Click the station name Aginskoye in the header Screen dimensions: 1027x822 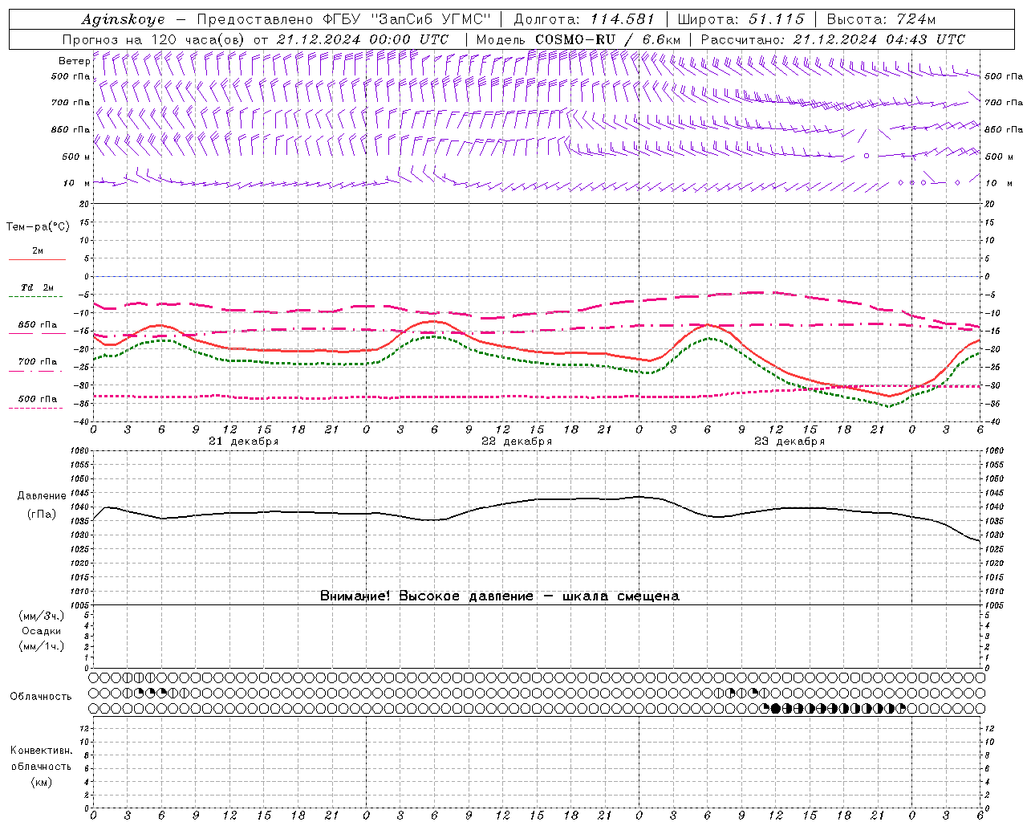[123, 19]
